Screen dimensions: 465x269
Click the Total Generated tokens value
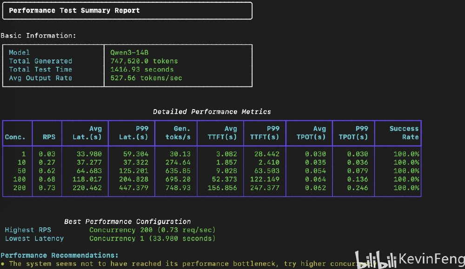coord(144,61)
